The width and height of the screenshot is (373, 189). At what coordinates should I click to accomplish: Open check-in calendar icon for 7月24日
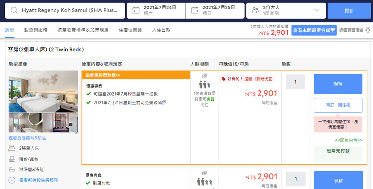tap(136, 10)
